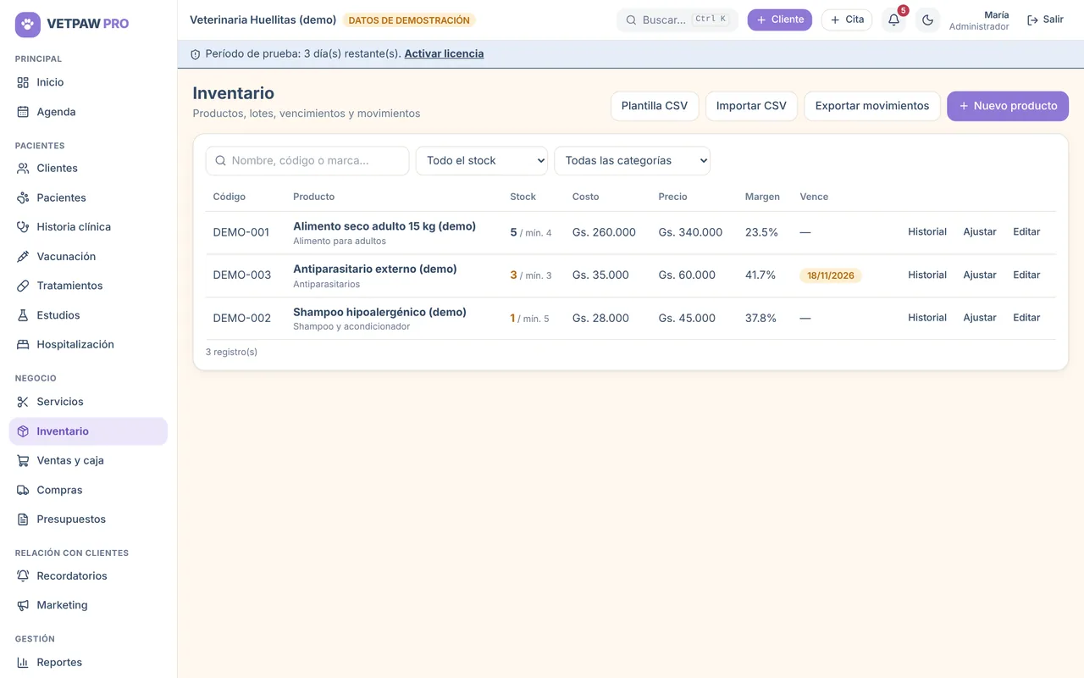Screen dimensions: 1084x678
Task: Focus the 'Nombre, código o marca' search field
Action: click(x=307, y=161)
